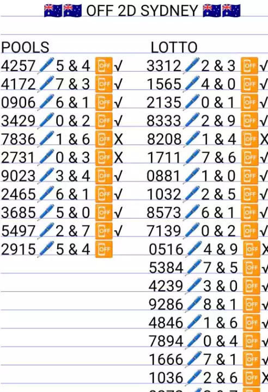The width and height of the screenshot is (268, 392).
Task: Click the pen emoji next to 4172
Action: pyautogui.click(x=46, y=84)
